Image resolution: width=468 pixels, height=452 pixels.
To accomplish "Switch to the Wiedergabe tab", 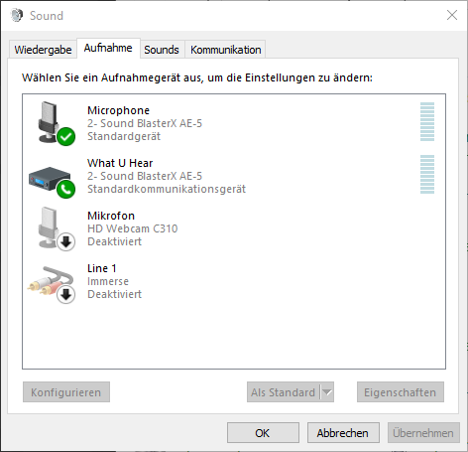I will pos(43,50).
